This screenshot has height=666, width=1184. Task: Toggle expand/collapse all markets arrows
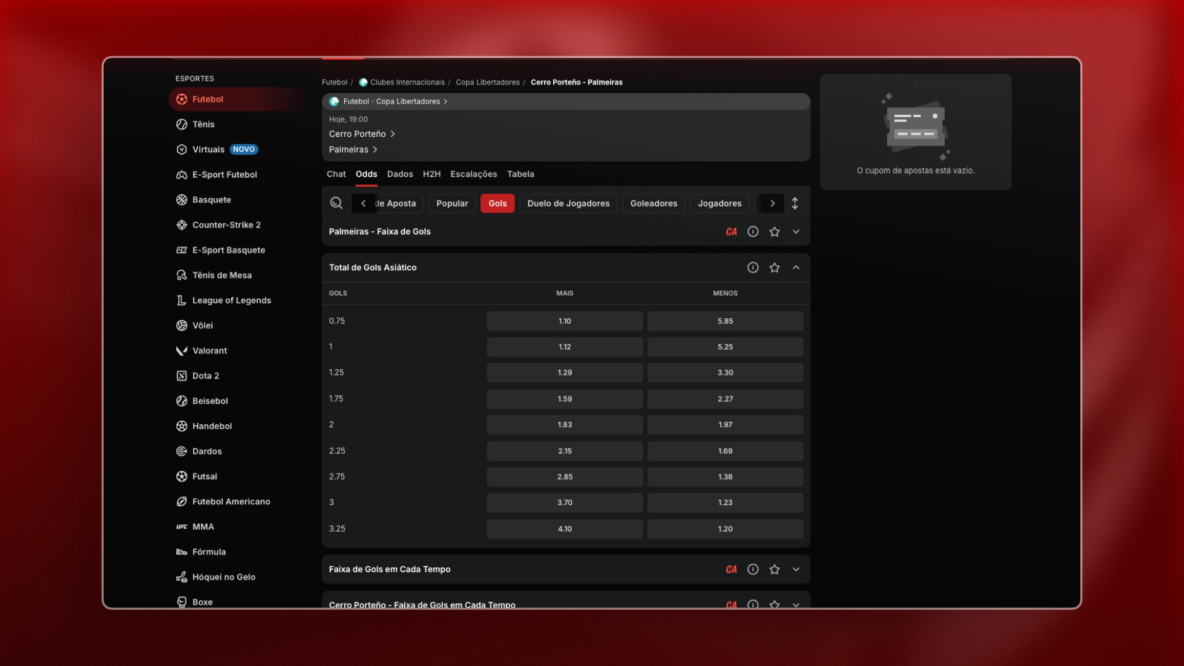click(x=795, y=203)
